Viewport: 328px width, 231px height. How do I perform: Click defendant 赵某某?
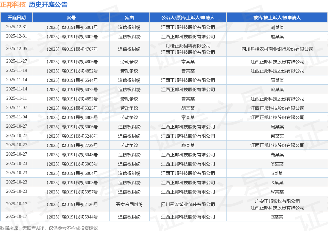(277, 37)
